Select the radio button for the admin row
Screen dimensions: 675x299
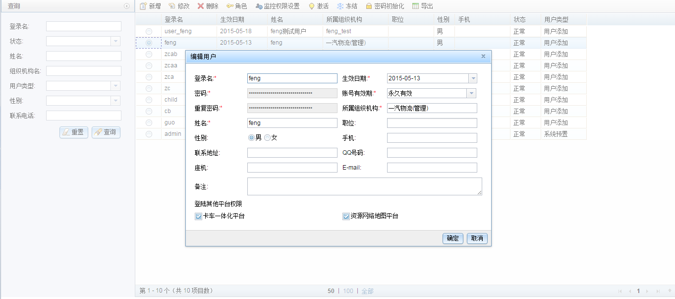pyautogui.click(x=149, y=134)
